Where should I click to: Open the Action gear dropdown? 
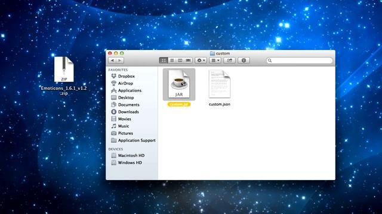(201, 60)
